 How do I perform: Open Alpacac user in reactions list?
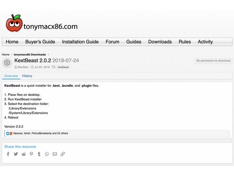click(18, 133)
